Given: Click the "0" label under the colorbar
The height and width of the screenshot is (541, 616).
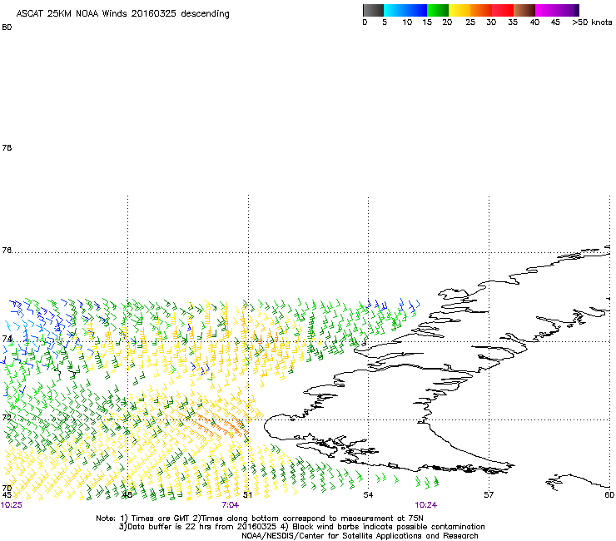Looking at the screenshot, I should [365, 22].
